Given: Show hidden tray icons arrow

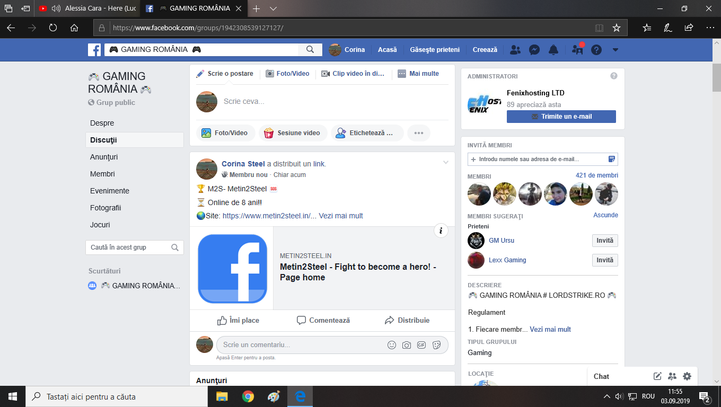Looking at the screenshot, I should pyautogui.click(x=606, y=396).
